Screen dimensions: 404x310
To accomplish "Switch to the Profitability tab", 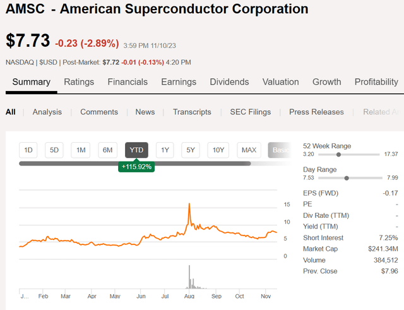I will click(x=376, y=82).
